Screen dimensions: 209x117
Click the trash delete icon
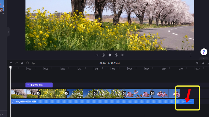tap(27, 63)
